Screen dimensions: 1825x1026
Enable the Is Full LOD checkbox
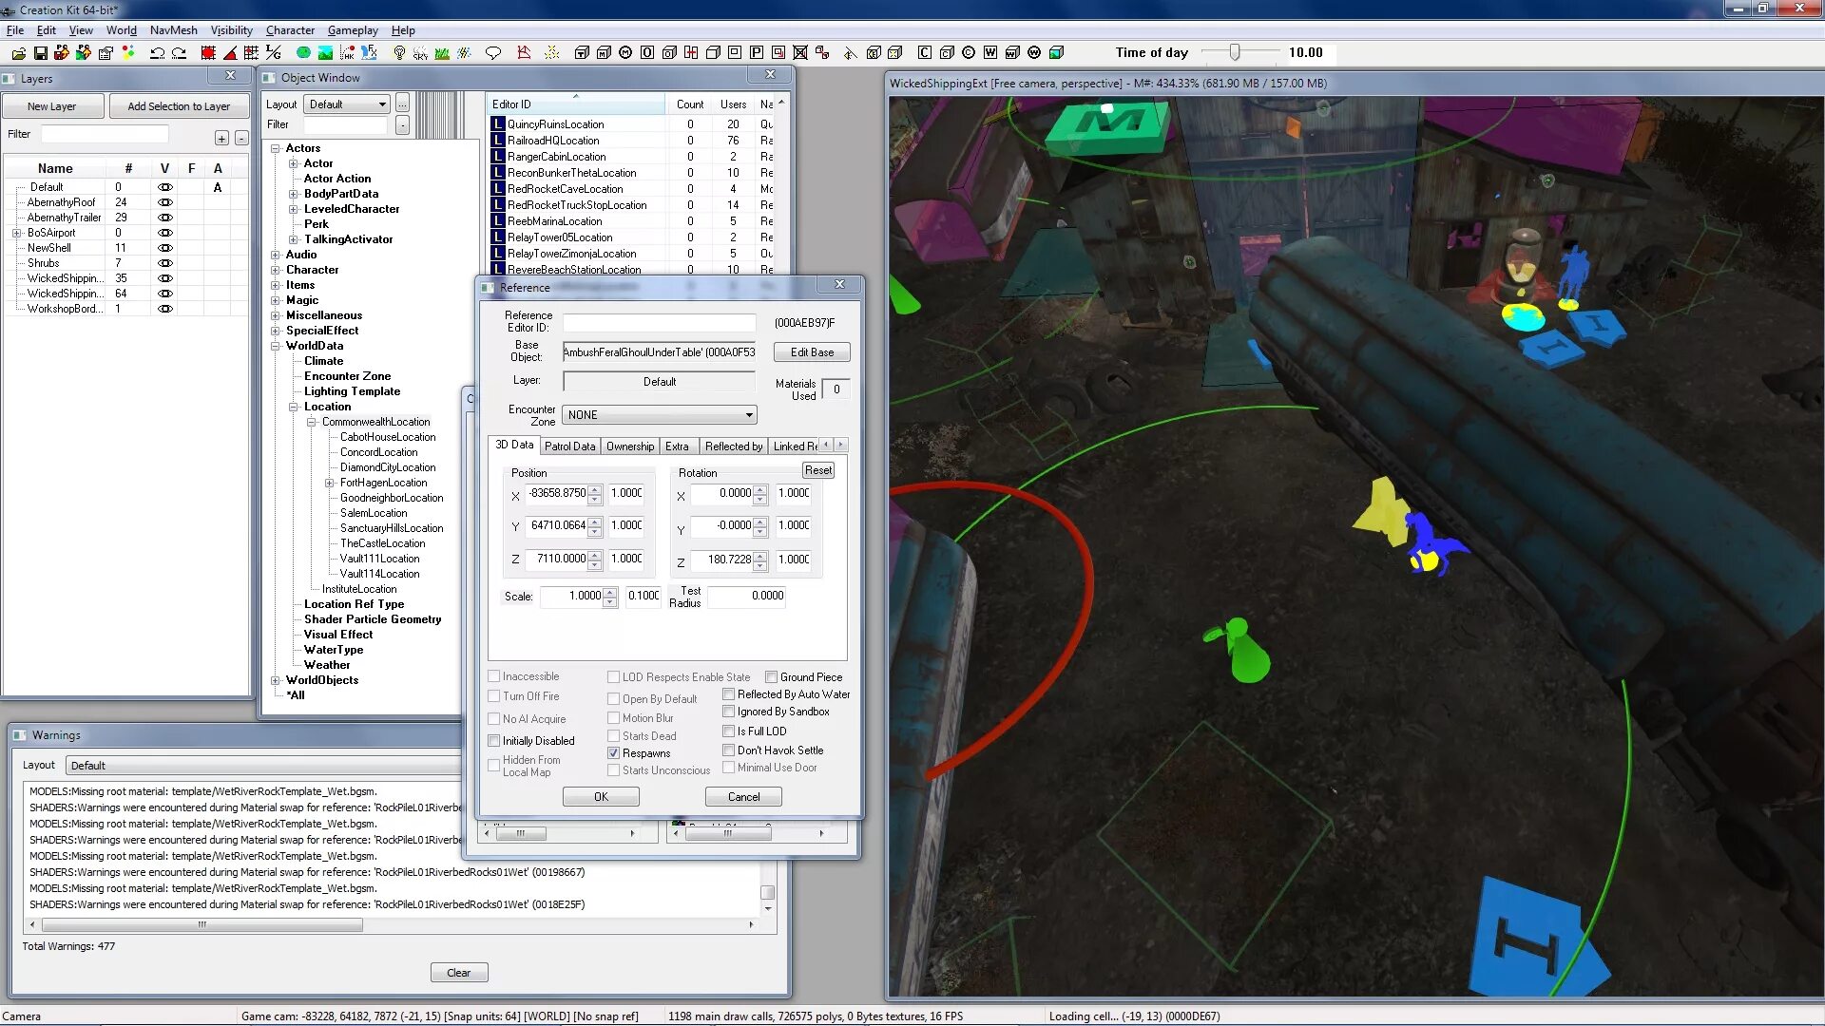[x=729, y=731]
